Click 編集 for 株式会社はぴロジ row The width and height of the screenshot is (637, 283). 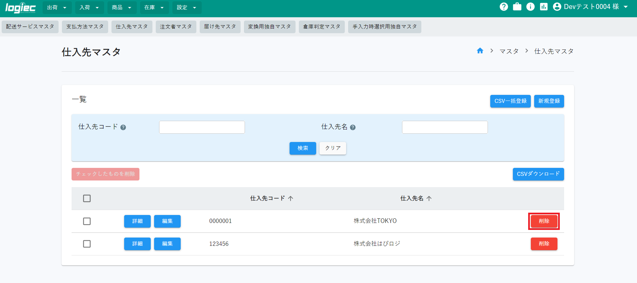click(167, 244)
